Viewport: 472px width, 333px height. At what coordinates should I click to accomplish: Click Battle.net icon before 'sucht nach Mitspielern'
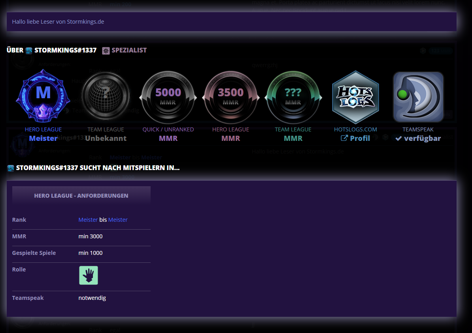tap(11, 168)
